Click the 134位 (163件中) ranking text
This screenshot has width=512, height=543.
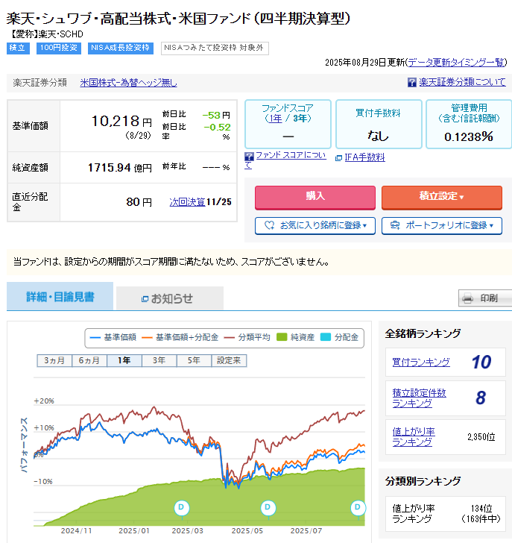point(481,514)
